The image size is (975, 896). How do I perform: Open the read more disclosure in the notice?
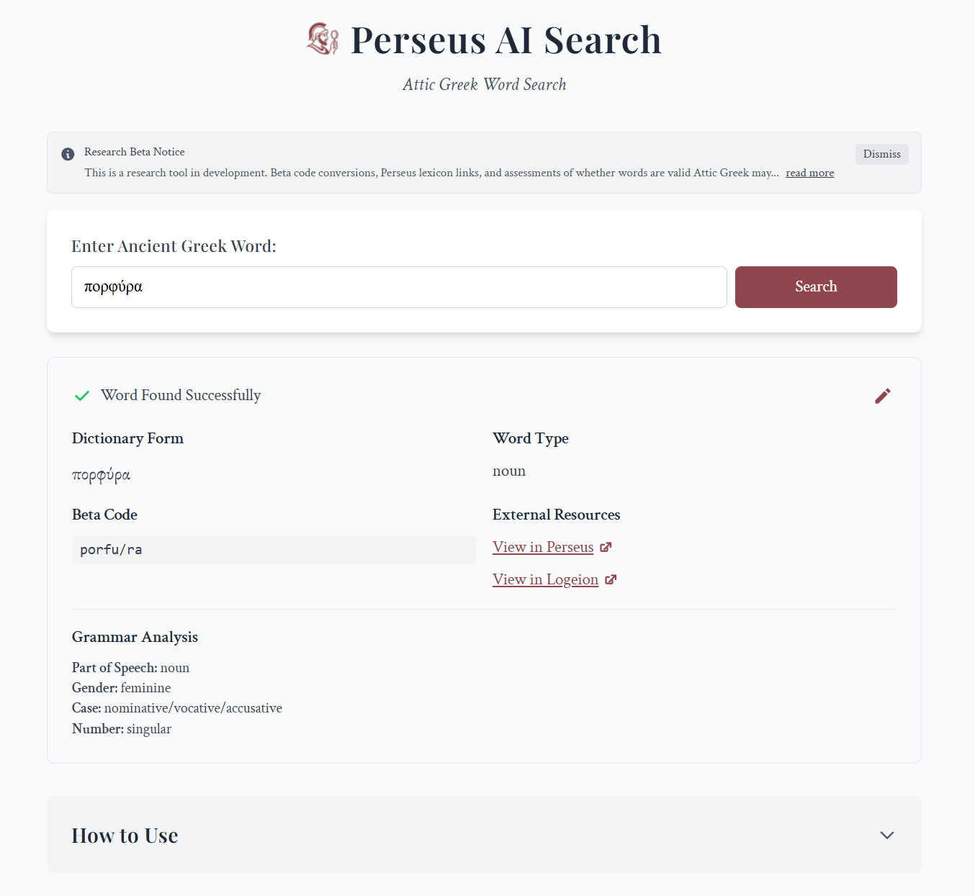(809, 173)
